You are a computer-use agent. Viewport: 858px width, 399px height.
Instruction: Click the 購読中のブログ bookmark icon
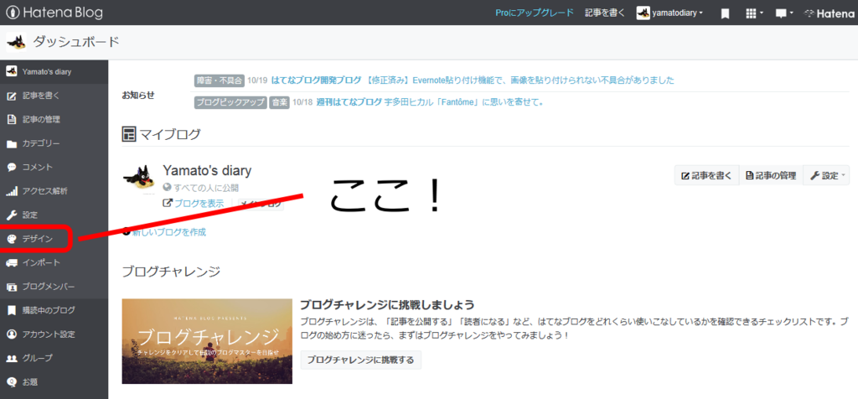(x=12, y=310)
